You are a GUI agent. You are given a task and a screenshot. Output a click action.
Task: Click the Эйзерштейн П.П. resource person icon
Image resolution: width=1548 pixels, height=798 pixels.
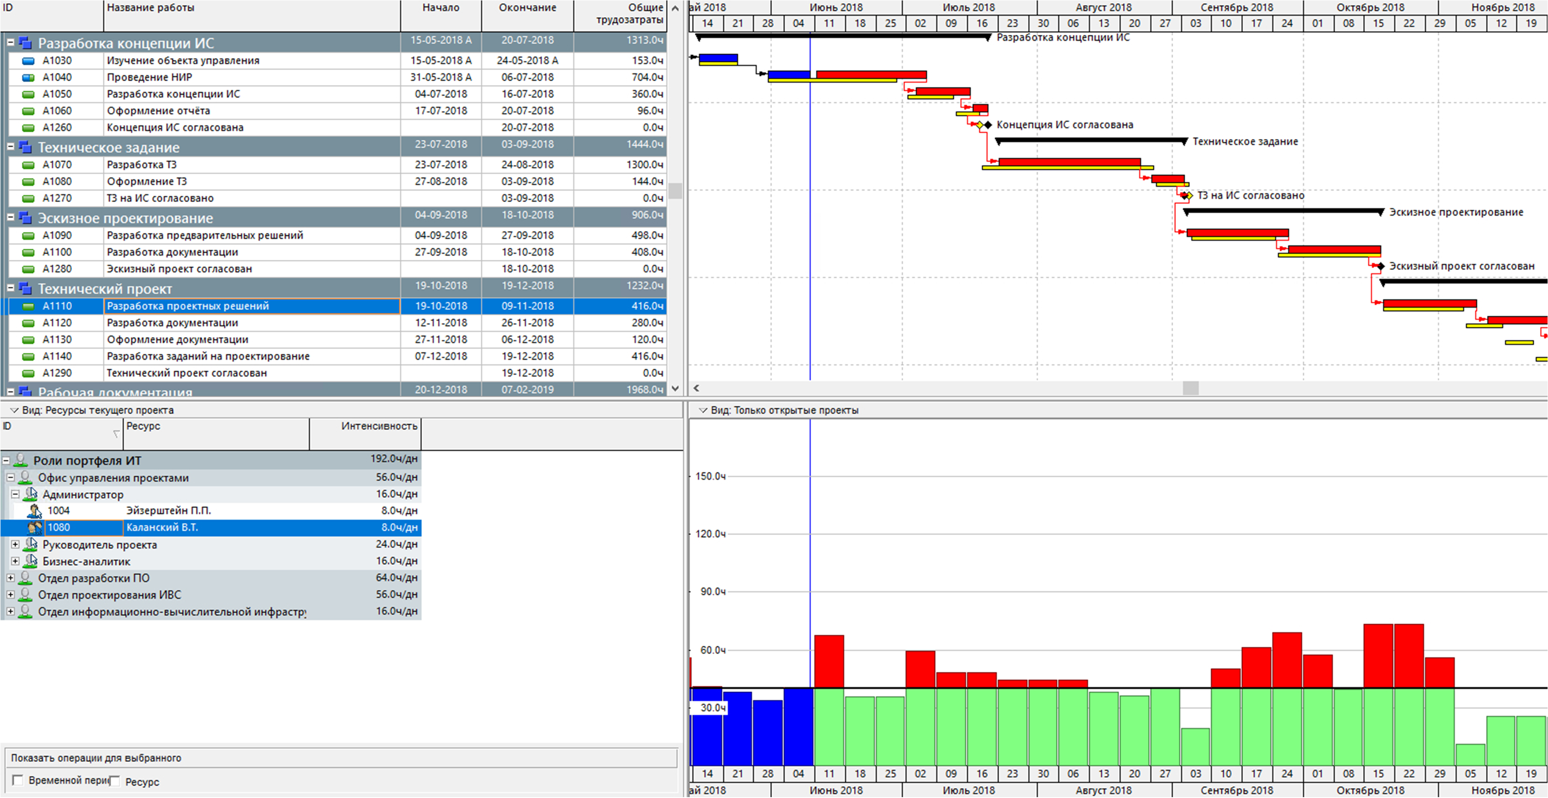[35, 510]
